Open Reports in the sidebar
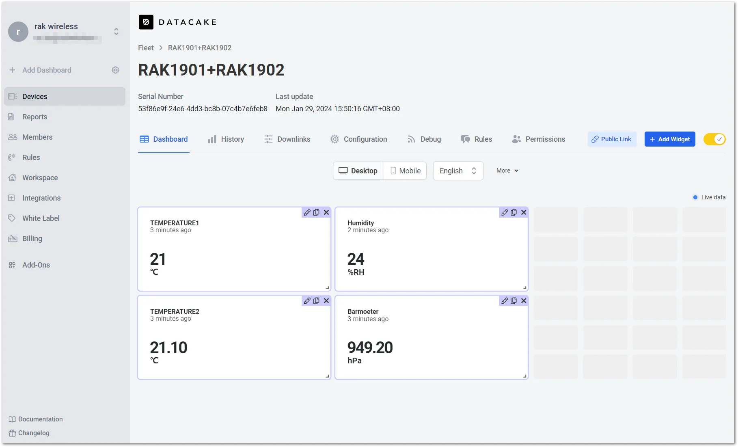This screenshot has width=738, height=447. click(x=65, y=117)
